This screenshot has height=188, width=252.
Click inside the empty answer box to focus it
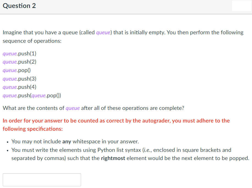click(42, 180)
